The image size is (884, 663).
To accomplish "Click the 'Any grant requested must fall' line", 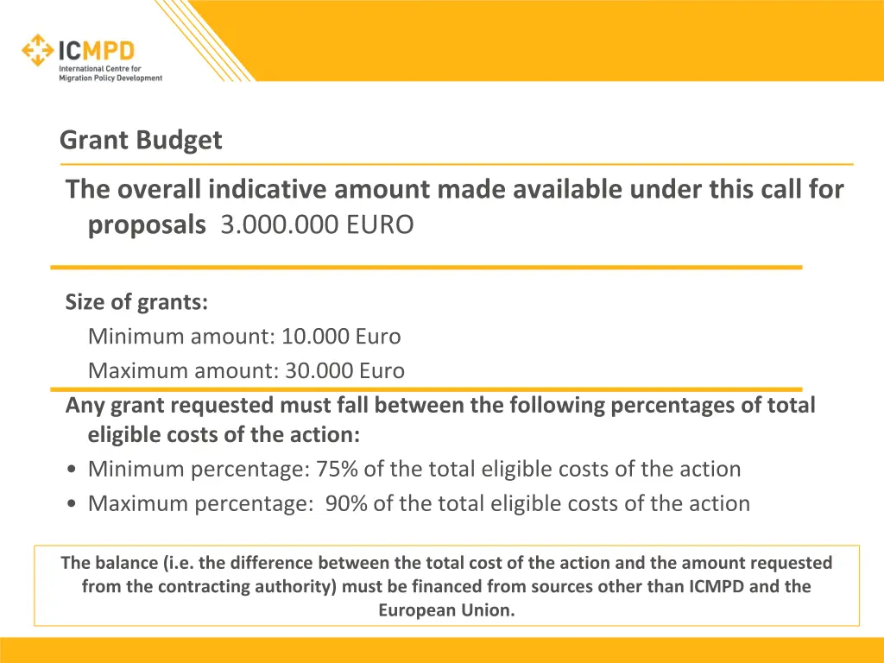I will [440, 405].
